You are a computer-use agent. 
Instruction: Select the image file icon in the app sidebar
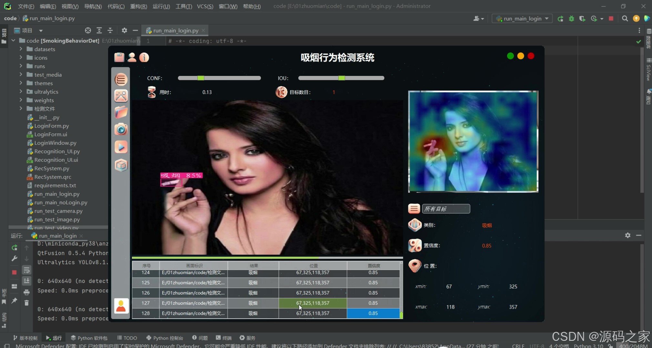pyautogui.click(x=121, y=96)
